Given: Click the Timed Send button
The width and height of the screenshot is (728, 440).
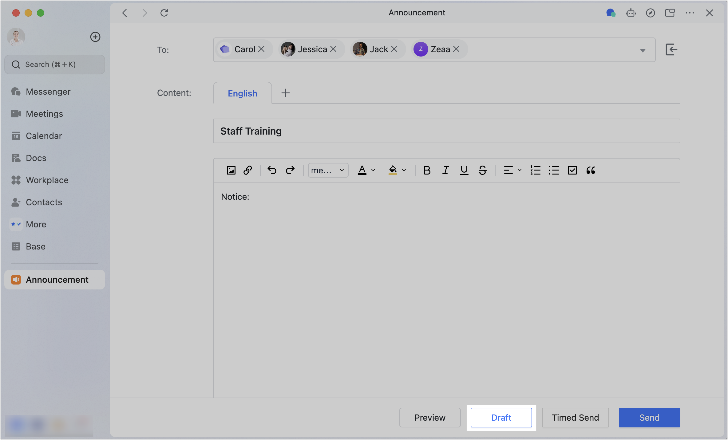Looking at the screenshot, I should [575, 418].
